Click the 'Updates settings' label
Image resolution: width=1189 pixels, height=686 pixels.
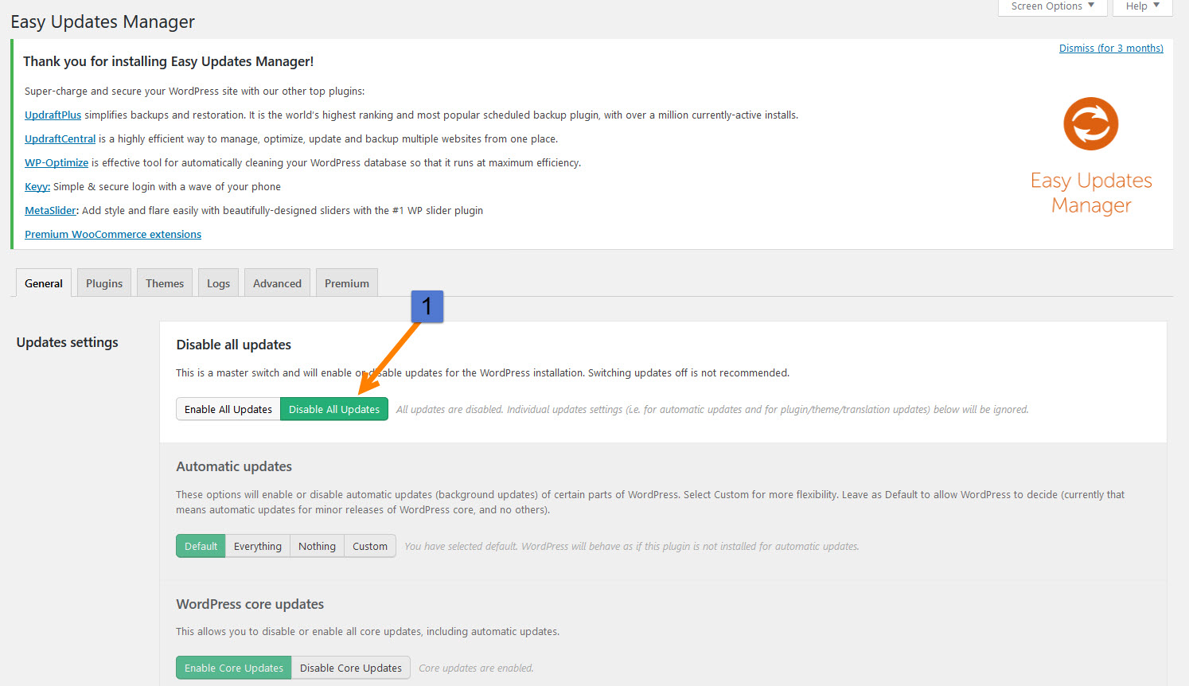click(x=68, y=342)
